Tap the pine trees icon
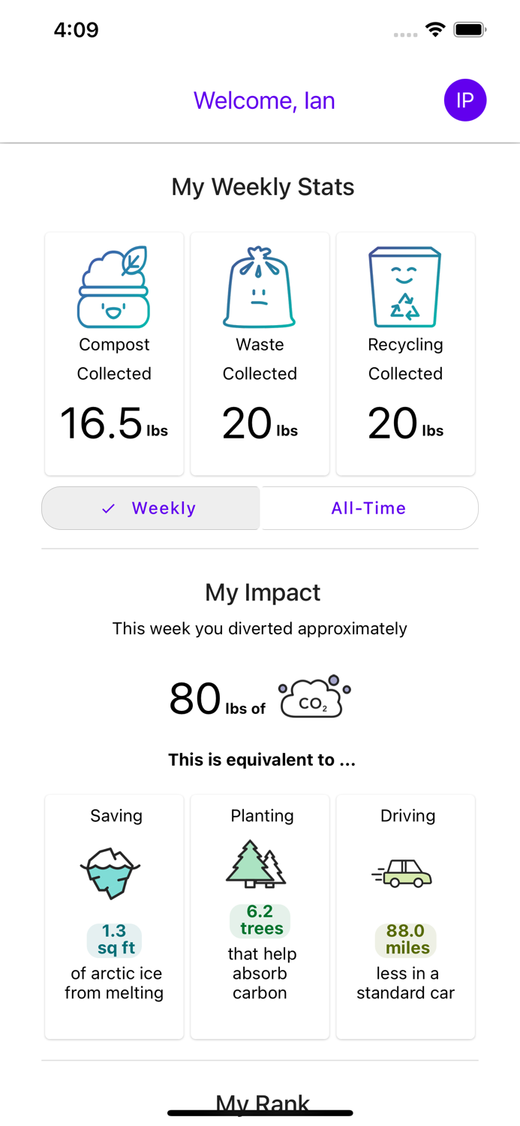The width and height of the screenshot is (520, 1126). (x=257, y=864)
